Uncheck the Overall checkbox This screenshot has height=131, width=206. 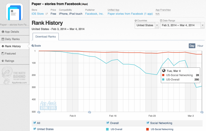(x=108, y=123)
